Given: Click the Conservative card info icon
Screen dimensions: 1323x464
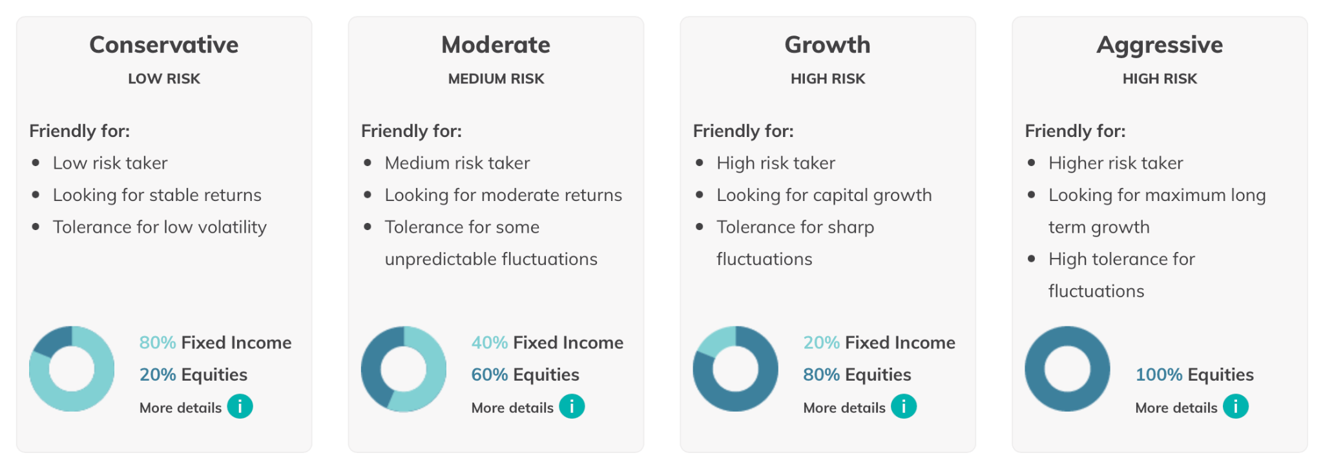Looking at the screenshot, I should tap(240, 406).
